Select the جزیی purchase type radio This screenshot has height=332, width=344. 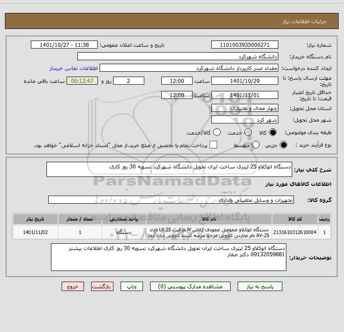pyautogui.click(x=283, y=145)
